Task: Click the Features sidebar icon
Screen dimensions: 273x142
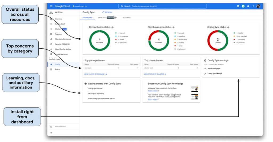Action: point(51,34)
